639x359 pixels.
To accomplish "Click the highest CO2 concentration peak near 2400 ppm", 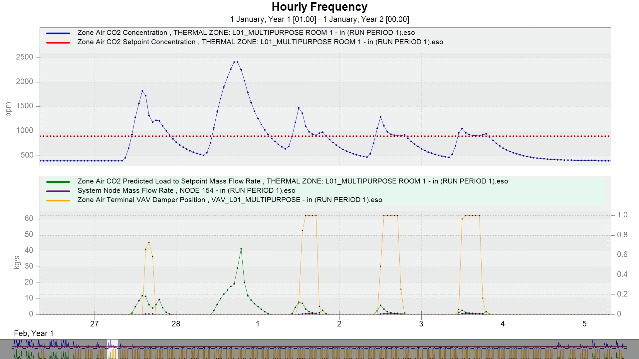I will tap(236, 62).
